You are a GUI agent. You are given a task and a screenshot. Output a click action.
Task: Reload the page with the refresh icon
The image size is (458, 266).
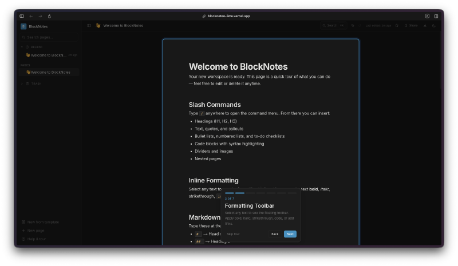(x=49, y=16)
